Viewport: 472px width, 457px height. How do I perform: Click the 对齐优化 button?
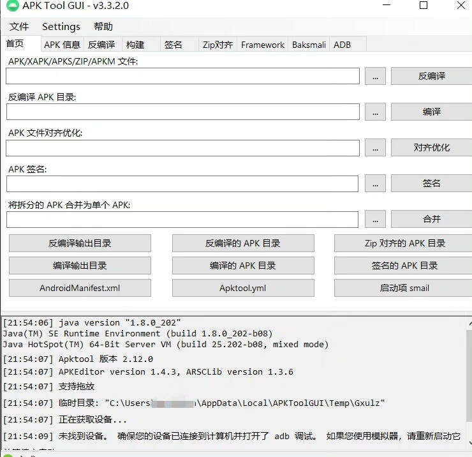(431, 147)
